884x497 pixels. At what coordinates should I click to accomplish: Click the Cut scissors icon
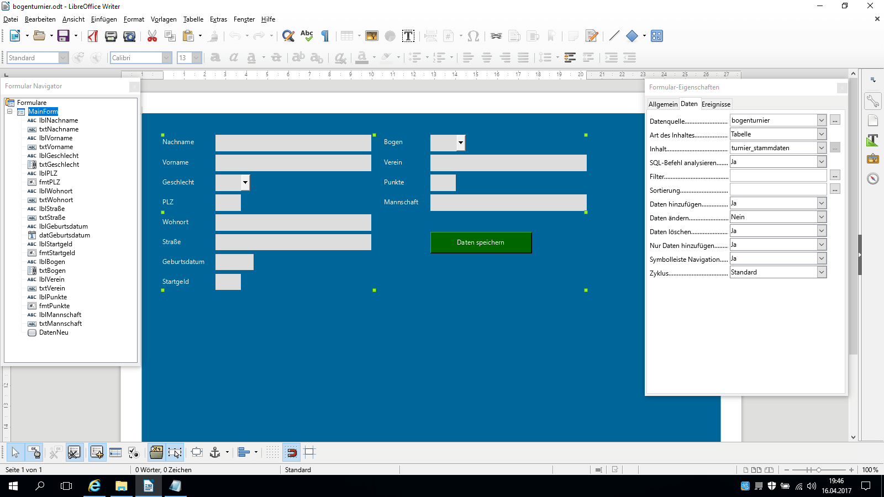[x=152, y=36]
